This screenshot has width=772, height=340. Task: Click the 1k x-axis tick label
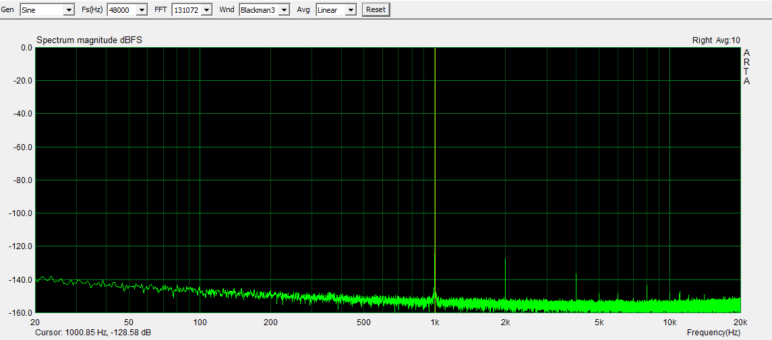point(435,322)
